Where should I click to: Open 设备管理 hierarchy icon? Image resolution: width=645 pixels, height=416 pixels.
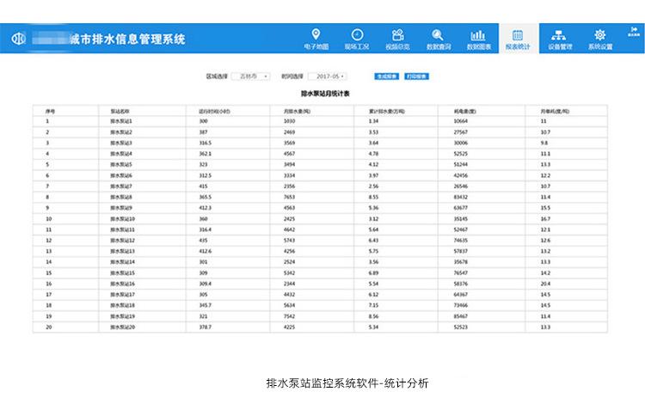click(x=559, y=35)
